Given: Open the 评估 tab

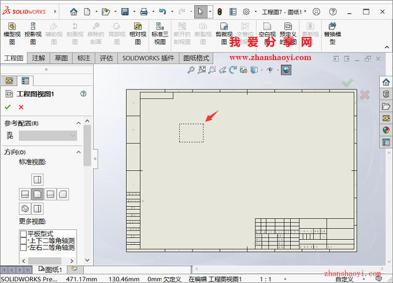Looking at the screenshot, I should (x=106, y=58).
